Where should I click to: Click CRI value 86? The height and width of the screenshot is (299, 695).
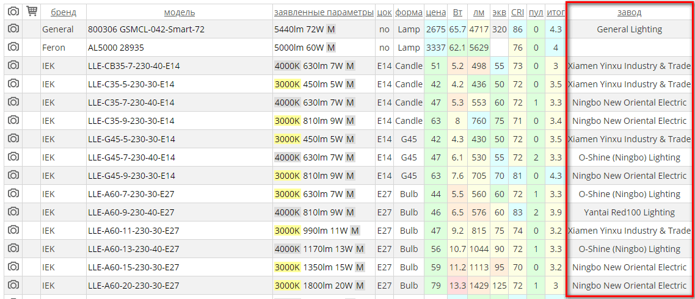click(x=518, y=30)
